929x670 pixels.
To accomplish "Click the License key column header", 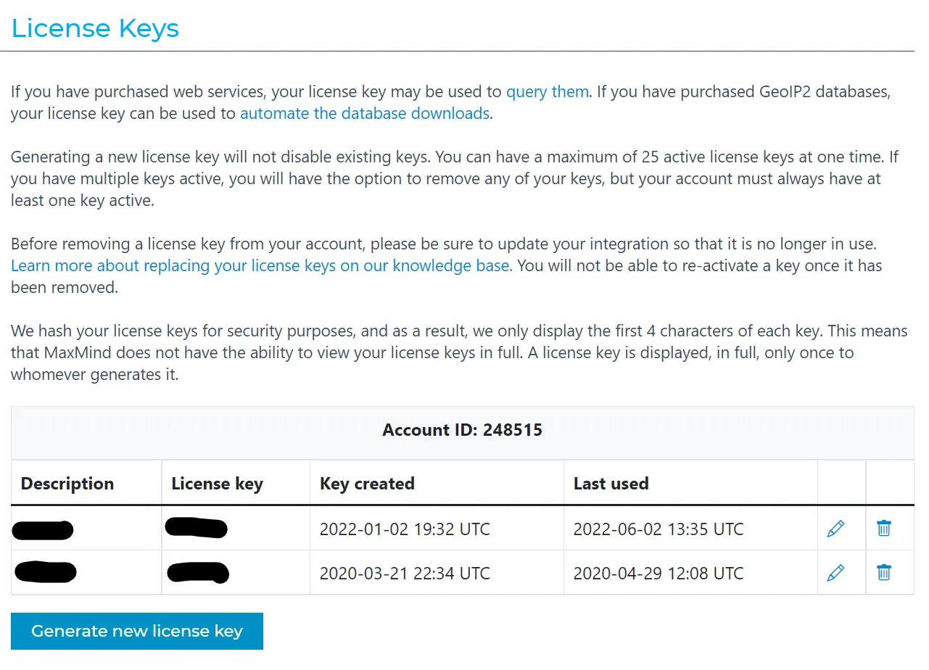I will pos(217,484).
